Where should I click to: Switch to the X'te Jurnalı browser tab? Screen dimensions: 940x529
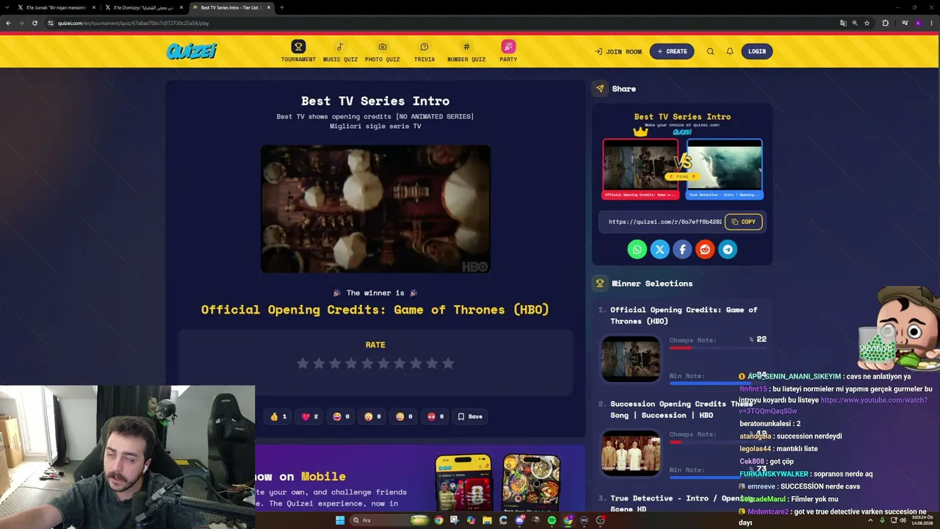(x=57, y=7)
